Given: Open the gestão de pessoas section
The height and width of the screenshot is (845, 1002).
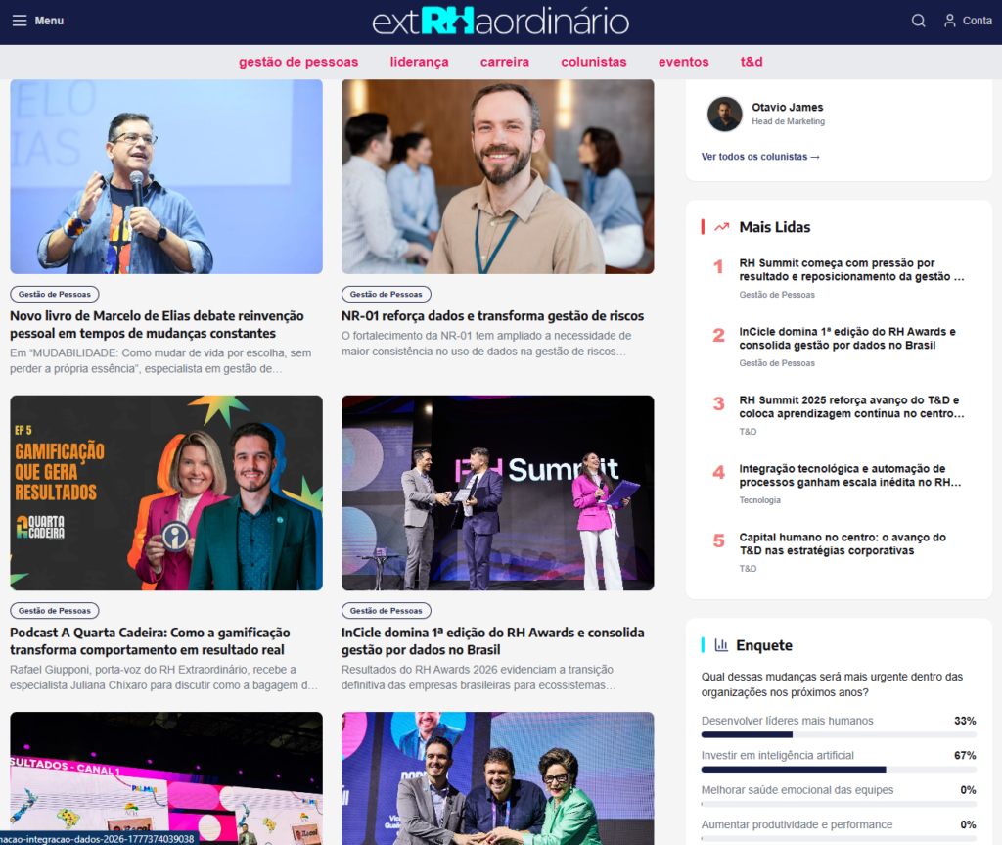Looking at the screenshot, I should (x=298, y=62).
